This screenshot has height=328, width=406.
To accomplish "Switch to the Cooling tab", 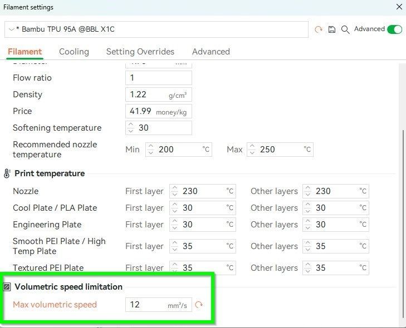I will click(74, 52).
